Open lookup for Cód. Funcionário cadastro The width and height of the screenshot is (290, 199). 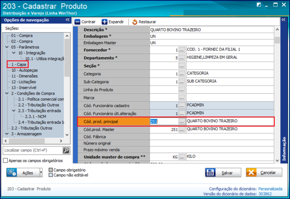click(182, 105)
